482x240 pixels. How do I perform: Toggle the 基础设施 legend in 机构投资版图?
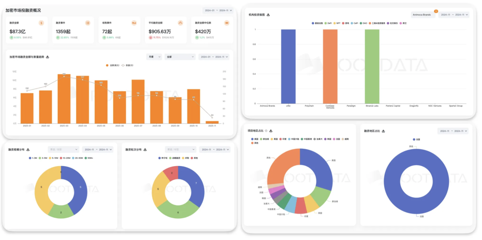317,23
